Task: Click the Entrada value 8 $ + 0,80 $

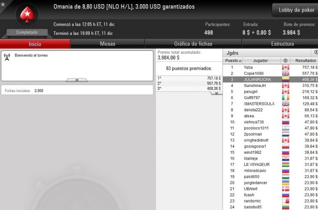Action: point(257,32)
